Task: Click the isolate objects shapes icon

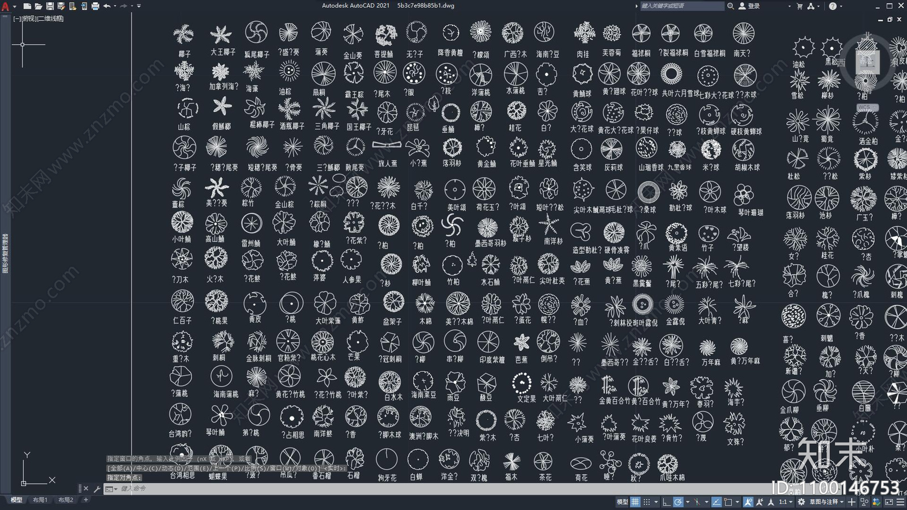Action: [864, 502]
